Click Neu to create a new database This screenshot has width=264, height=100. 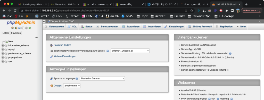click(10, 41)
